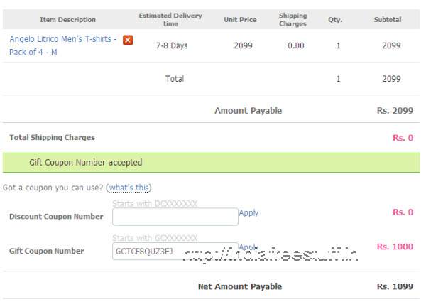This screenshot has height=302, width=426.
Task: Select the Net Amount Payable value Rs. 1099
Action: coord(395,286)
